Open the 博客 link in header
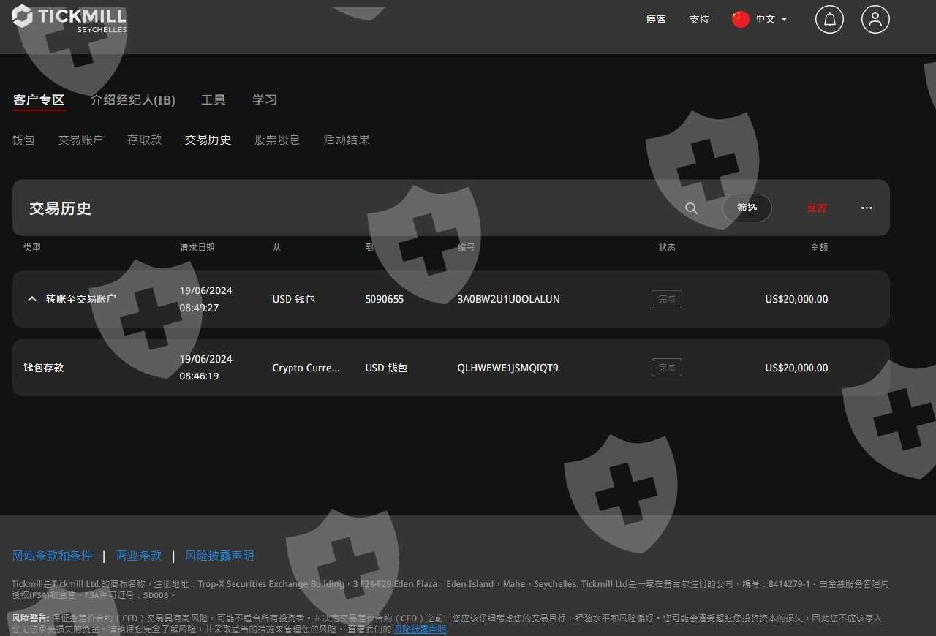This screenshot has width=936, height=636. pos(656,20)
